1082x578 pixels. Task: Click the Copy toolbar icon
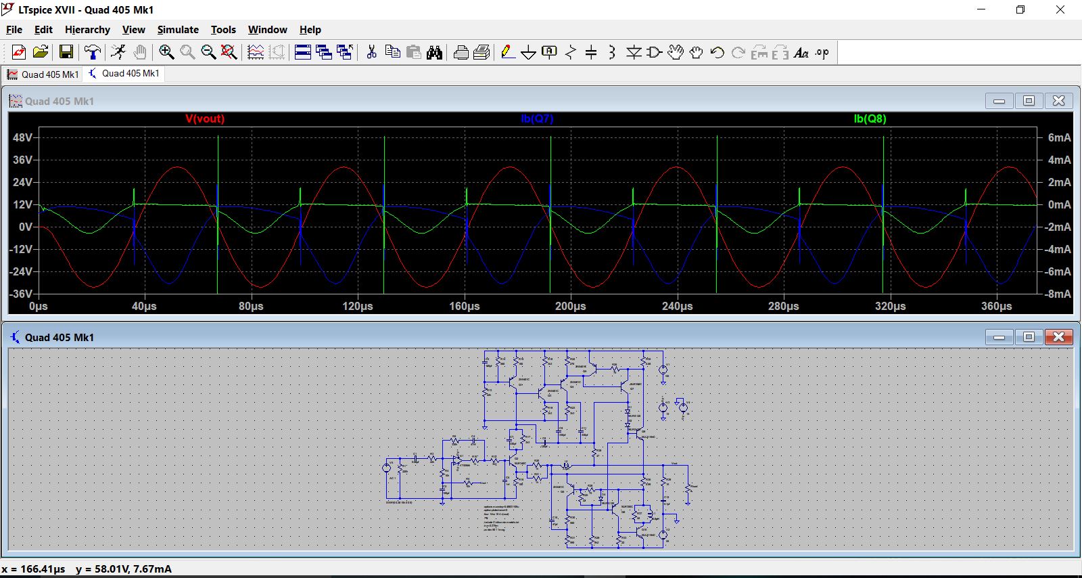(x=392, y=52)
